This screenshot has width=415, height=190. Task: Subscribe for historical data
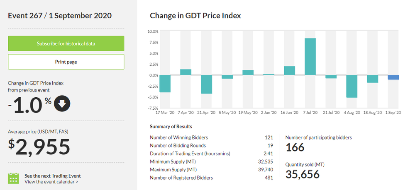point(66,43)
